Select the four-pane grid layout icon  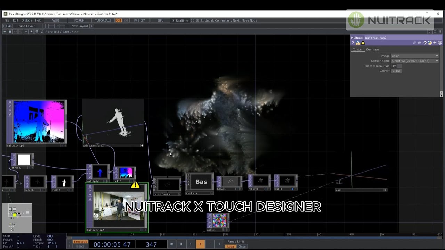pyautogui.click(x=63, y=26)
